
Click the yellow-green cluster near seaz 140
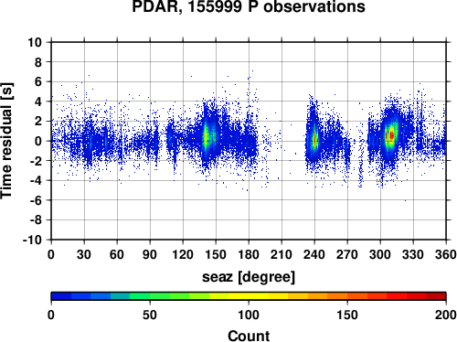207,136
